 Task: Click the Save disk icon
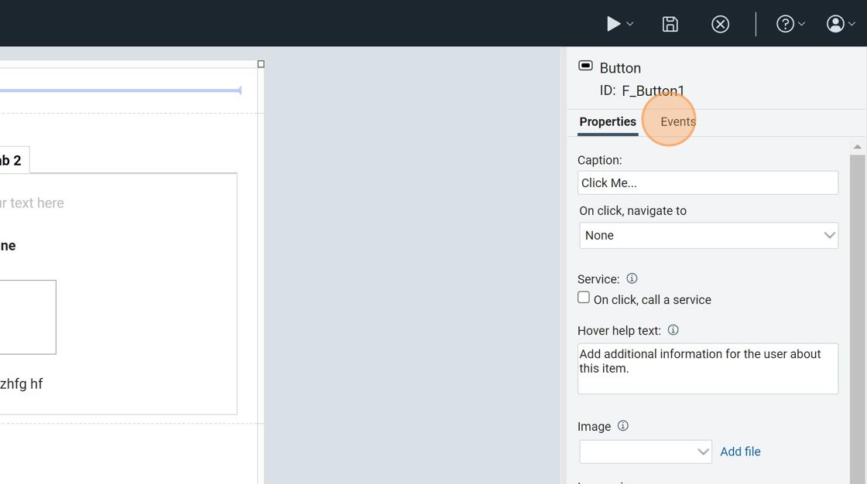coord(670,24)
